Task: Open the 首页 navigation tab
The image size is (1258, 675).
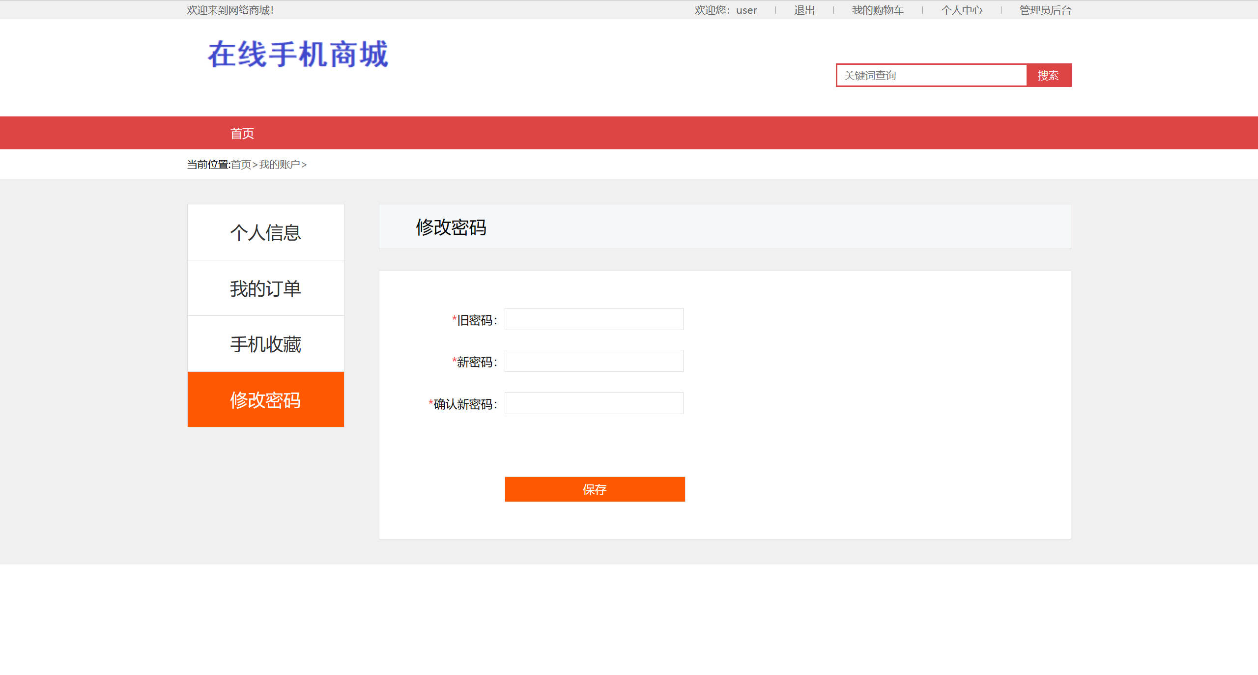Action: (242, 133)
